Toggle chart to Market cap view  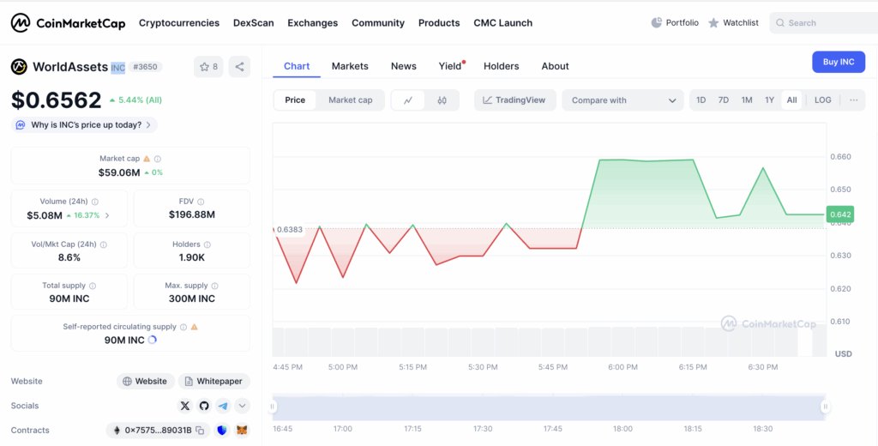pyautogui.click(x=350, y=100)
